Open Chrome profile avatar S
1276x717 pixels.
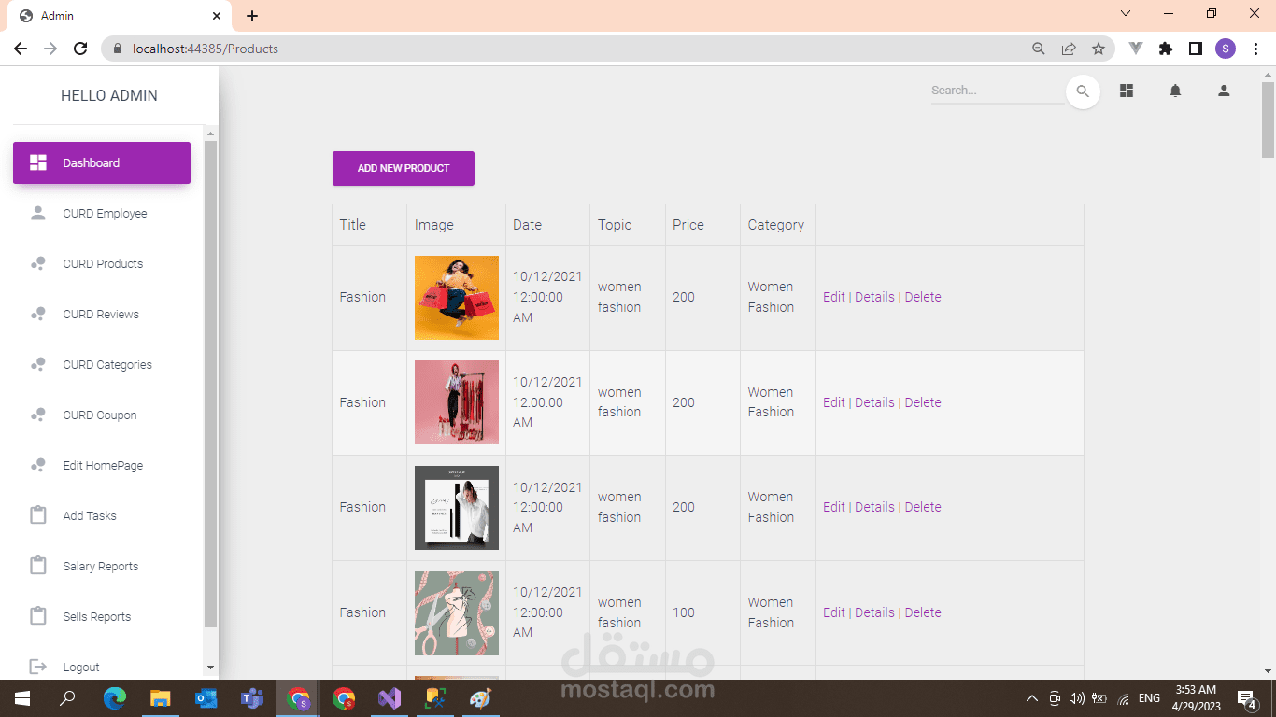(1226, 49)
